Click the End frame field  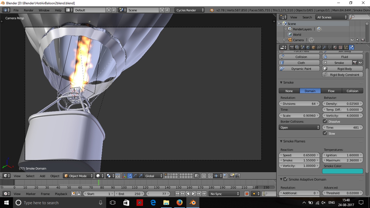129,194
